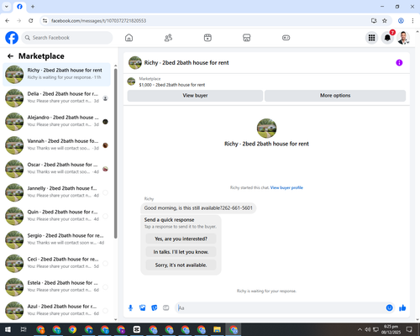Open a new browser tab
This screenshot has height=336, width=420.
[33, 7]
